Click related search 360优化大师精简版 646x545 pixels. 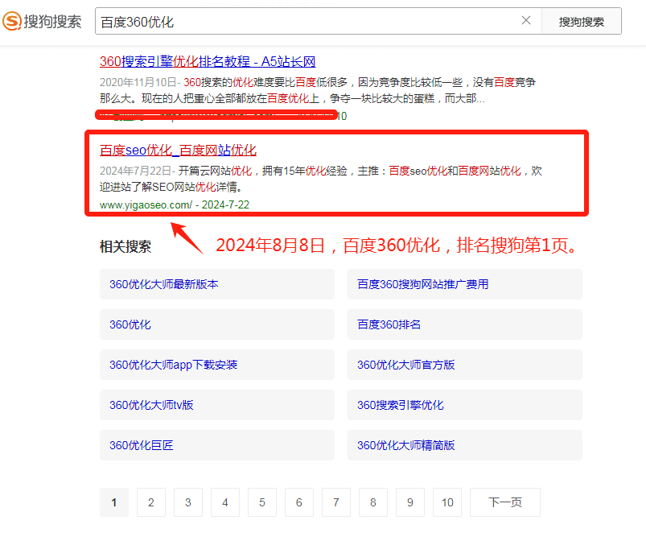tap(405, 445)
